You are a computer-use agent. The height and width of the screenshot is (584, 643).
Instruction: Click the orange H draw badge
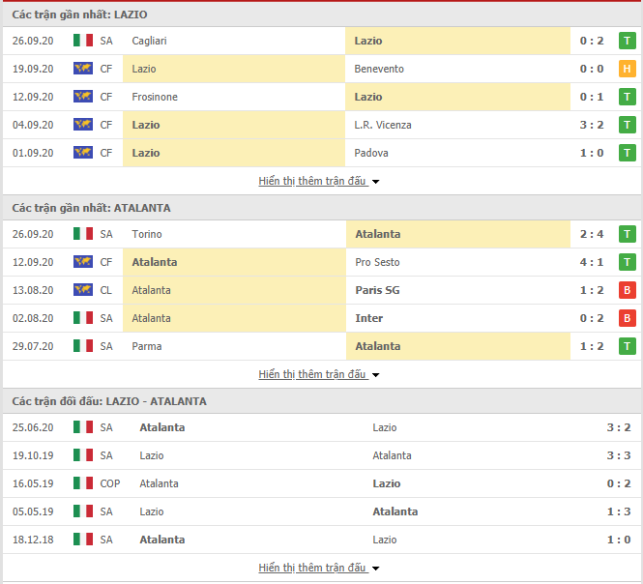point(628,69)
